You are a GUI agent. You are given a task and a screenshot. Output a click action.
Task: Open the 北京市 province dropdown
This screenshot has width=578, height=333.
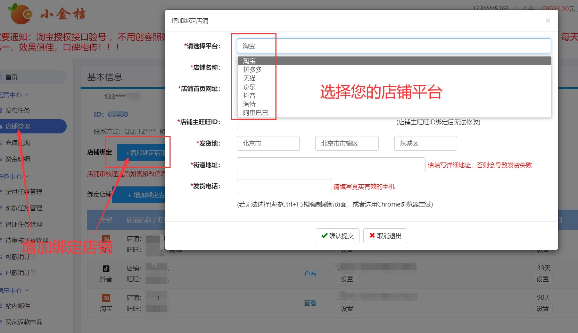[x=268, y=143]
